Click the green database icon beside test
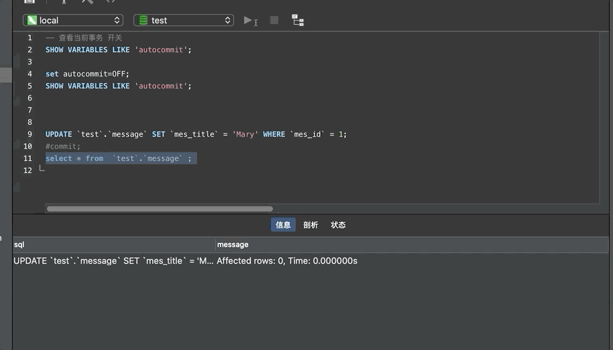The image size is (613, 350). click(144, 20)
